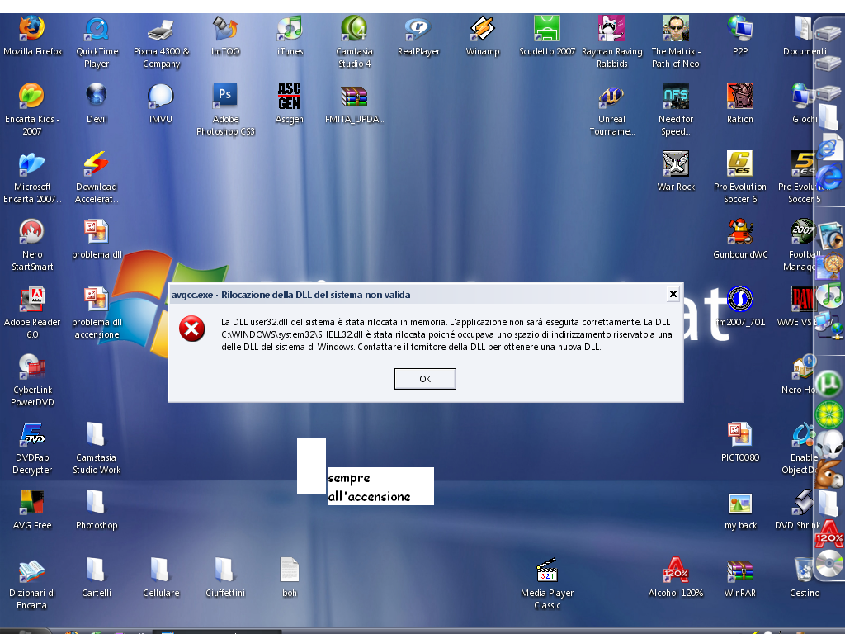Open the Cartelli folder
845x634 pixels.
tap(97, 577)
